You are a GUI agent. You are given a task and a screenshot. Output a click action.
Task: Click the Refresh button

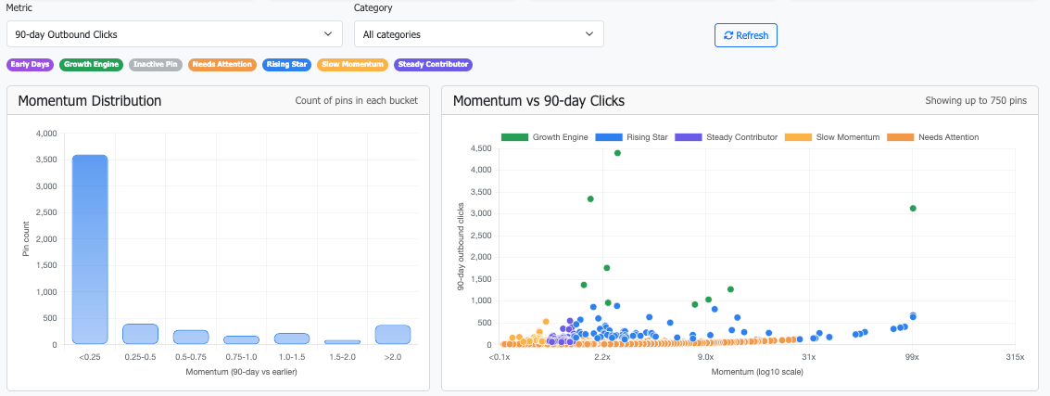click(x=745, y=35)
